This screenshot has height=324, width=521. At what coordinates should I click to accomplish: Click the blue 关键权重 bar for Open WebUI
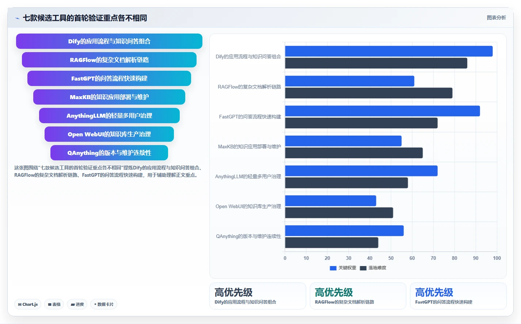click(331, 201)
